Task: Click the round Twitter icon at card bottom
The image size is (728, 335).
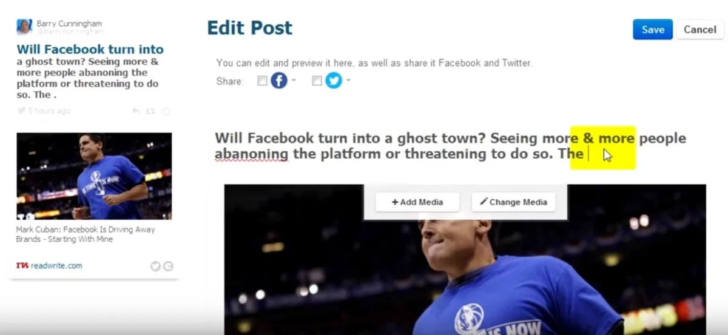Action: coord(155,266)
